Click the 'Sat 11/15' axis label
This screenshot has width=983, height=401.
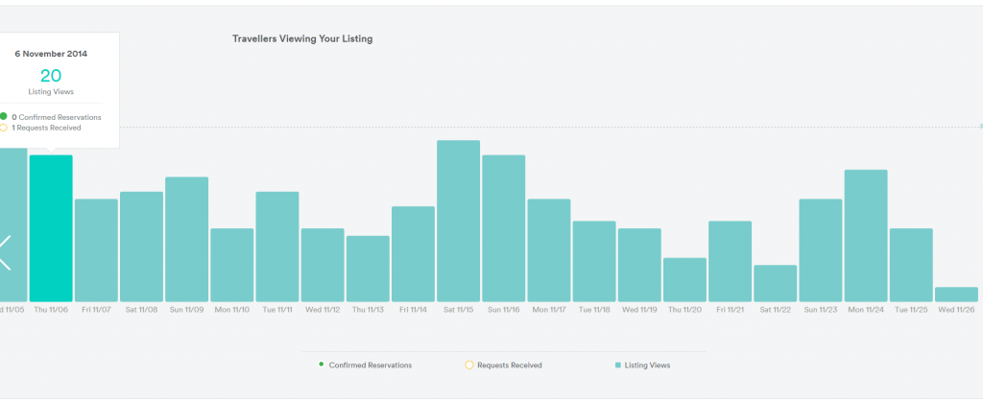[x=458, y=310]
